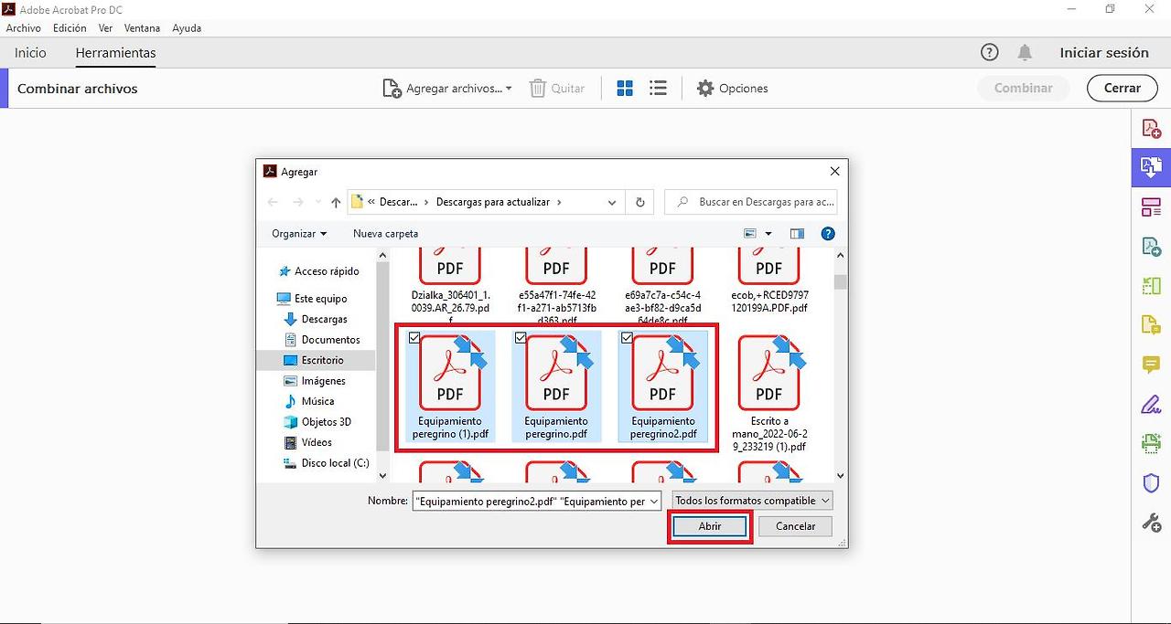This screenshot has height=624, width=1171.
Task: Open notifications bell icon
Action: (x=1025, y=53)
